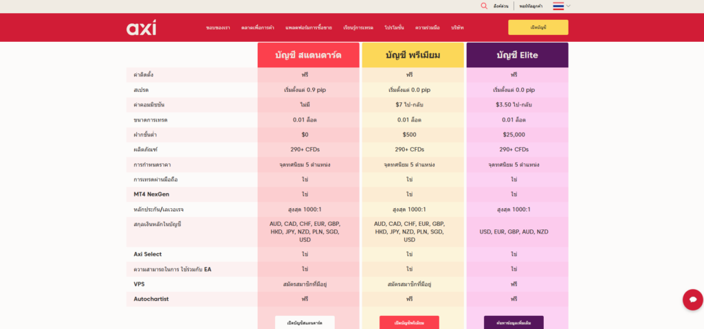Click the red เปิดบัญชีพรีเมียม button
This screenshot has height=329, width=704.
pos(409,322)
